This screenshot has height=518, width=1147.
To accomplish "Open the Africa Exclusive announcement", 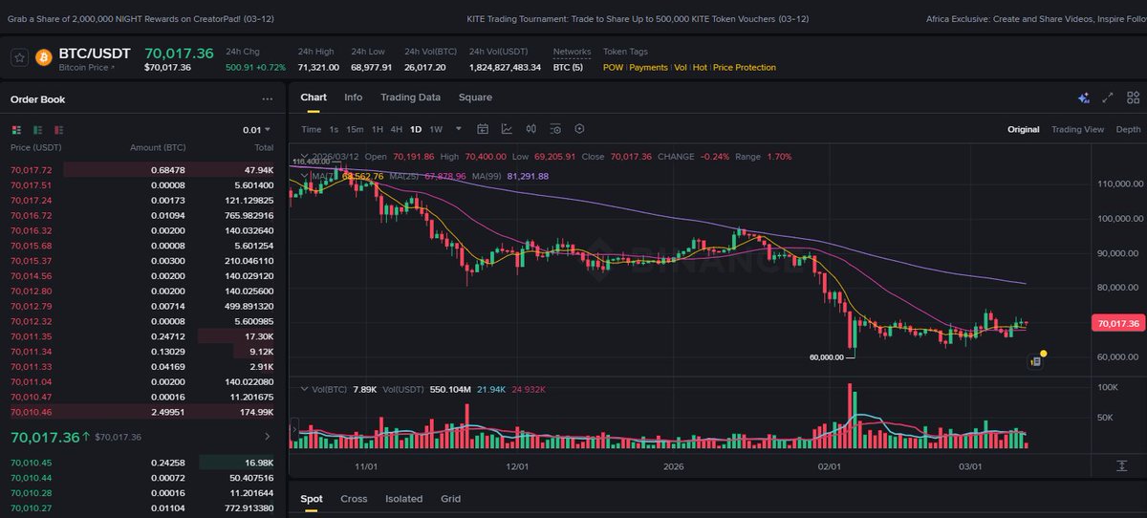I will [1036, 18].
